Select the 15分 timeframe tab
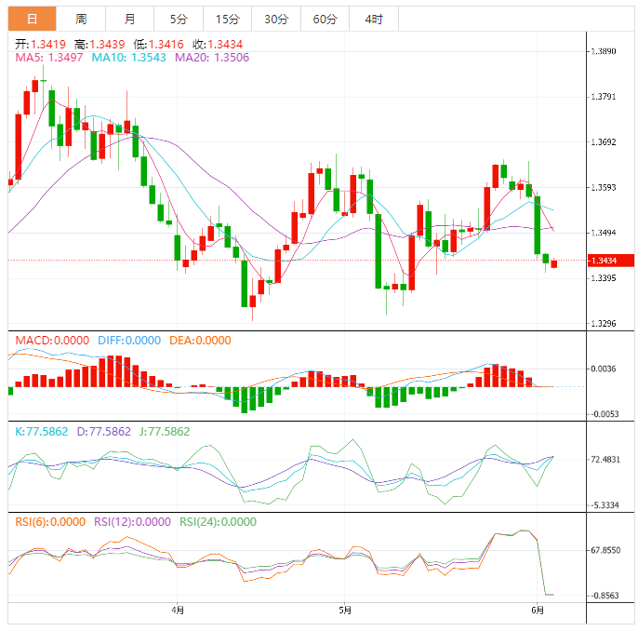 coord(227,19)
